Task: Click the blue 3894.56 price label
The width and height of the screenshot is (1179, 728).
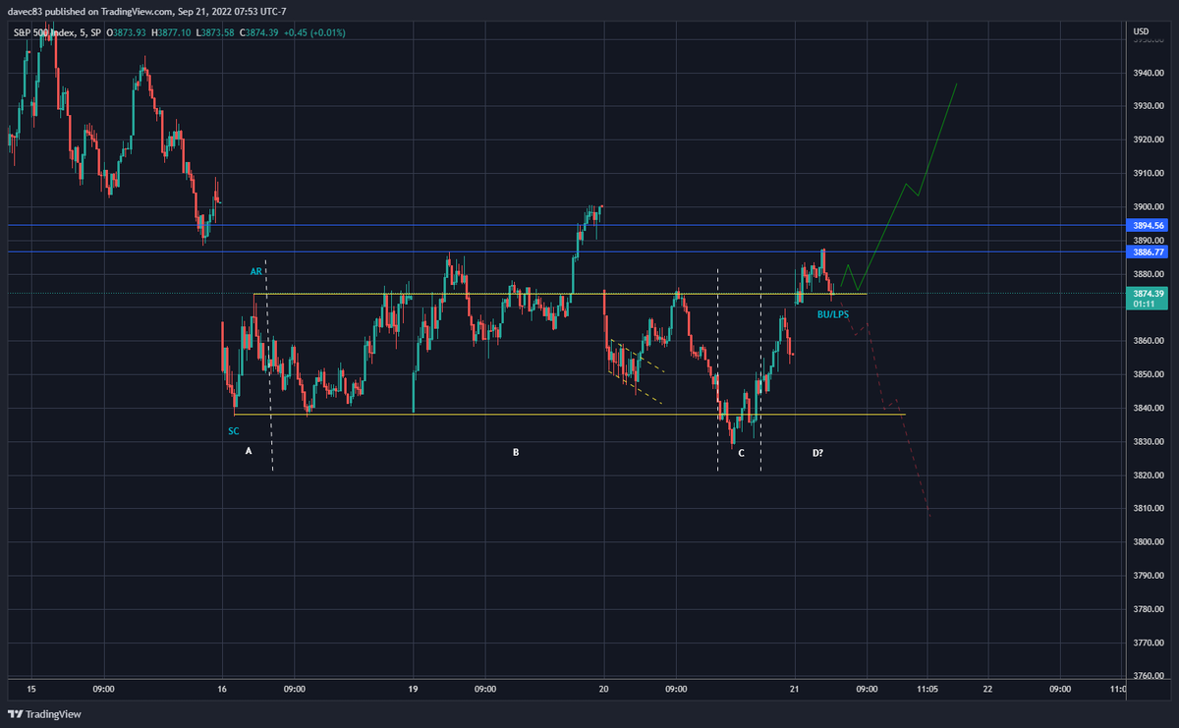Action: pyautogui.click(x=1146, y=225)
